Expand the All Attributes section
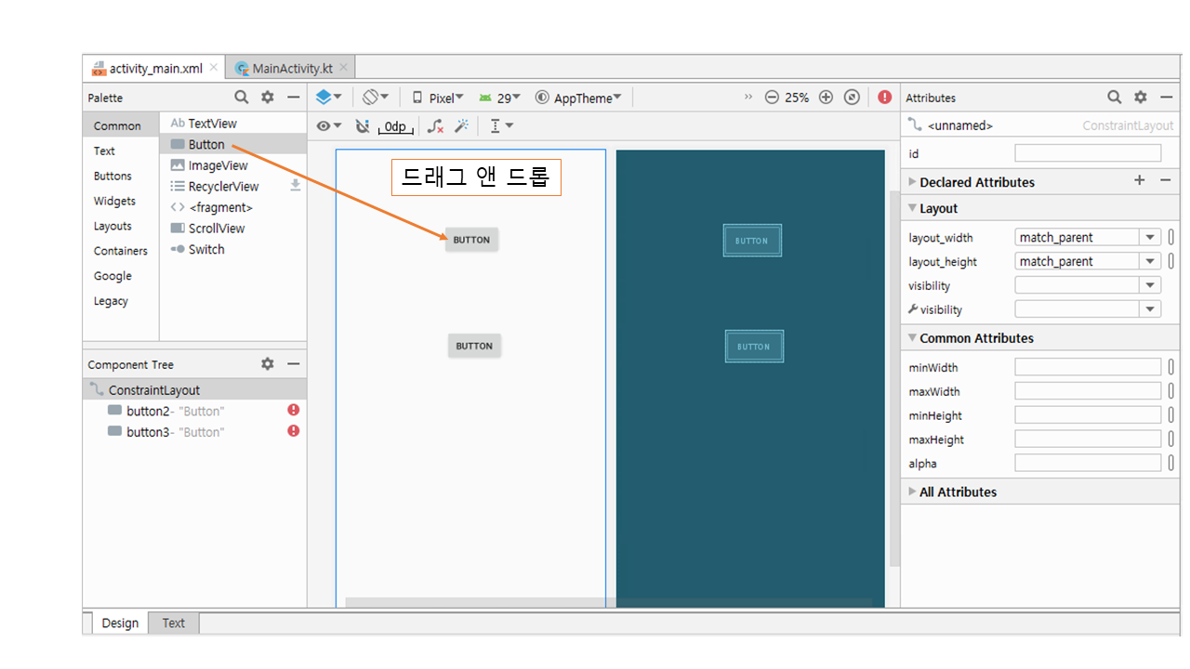The width and height of the screenshot is (1190, 669). coord(957,492)
